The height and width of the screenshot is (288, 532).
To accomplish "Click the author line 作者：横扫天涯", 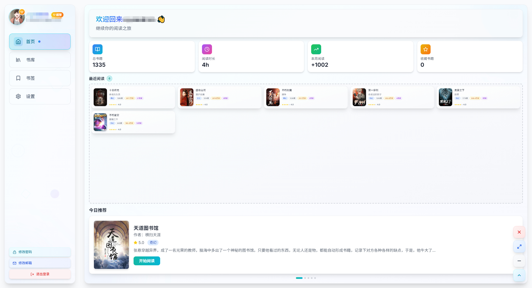I will [x=147, y=235].
